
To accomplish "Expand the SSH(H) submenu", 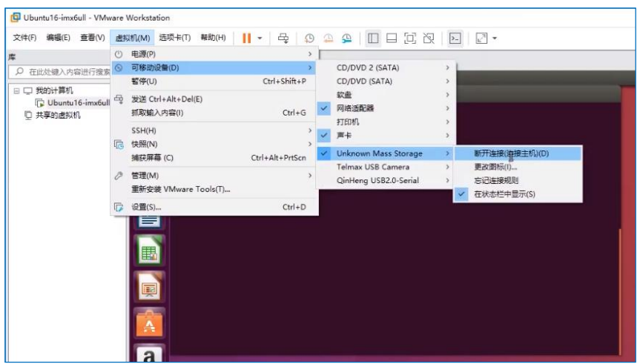I will pos(214,130).
